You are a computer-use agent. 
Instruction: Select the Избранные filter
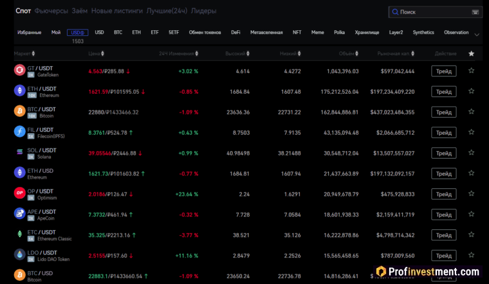click(30, 32)
